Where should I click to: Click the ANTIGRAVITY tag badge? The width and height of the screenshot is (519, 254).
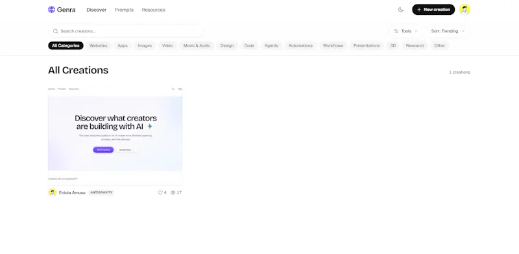[x=101, y=192]
